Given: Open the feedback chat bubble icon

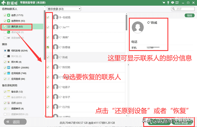Looking at the screenshot, I should tap(173, 3).
